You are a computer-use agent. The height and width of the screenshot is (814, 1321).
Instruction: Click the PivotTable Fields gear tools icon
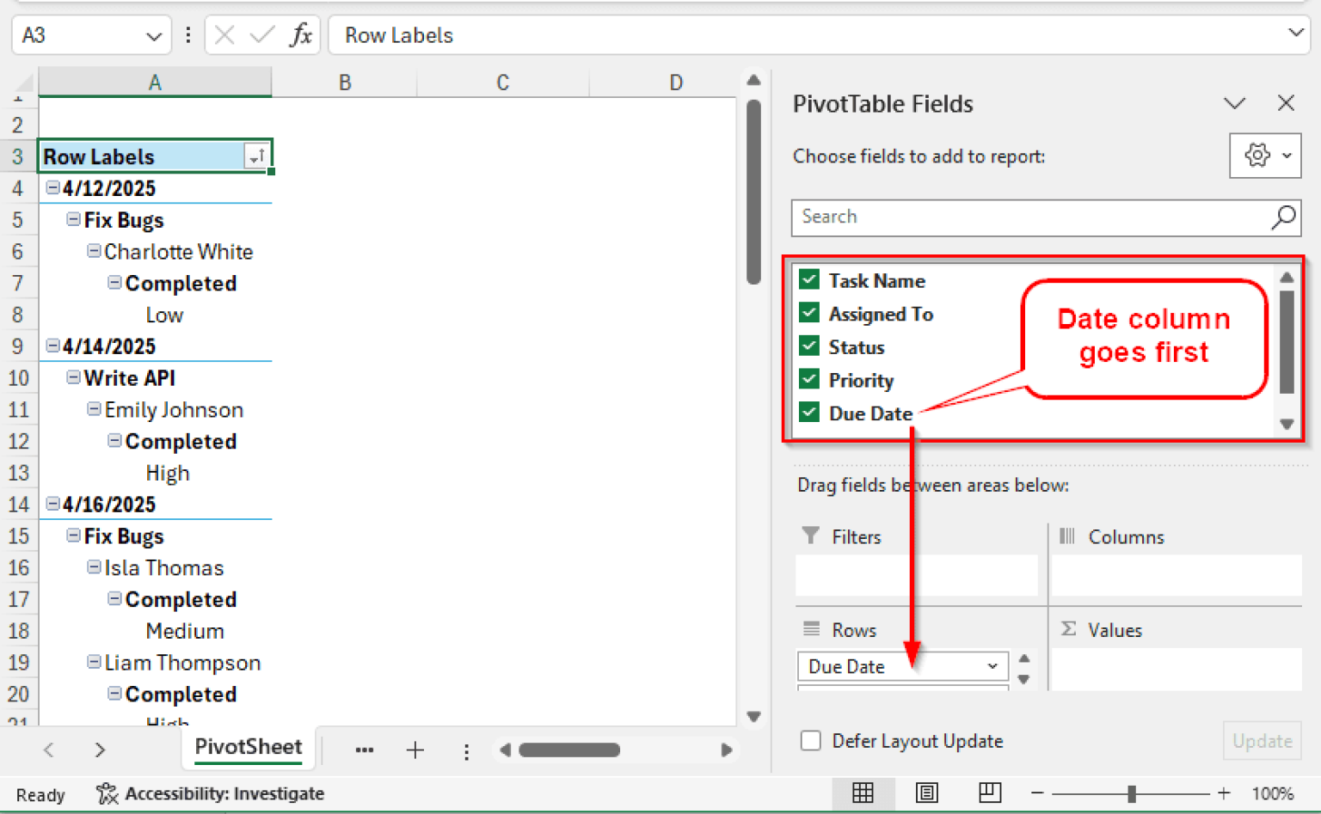click(1257, 156)
